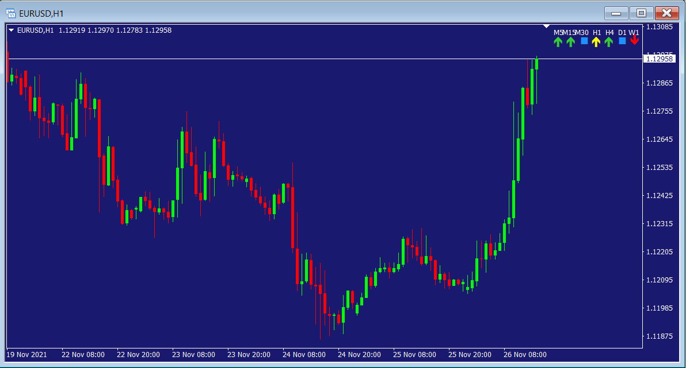Select the horizontal bid price line
Screen dimensions: 686x368
pyautogui.click(x=288, y=59)
